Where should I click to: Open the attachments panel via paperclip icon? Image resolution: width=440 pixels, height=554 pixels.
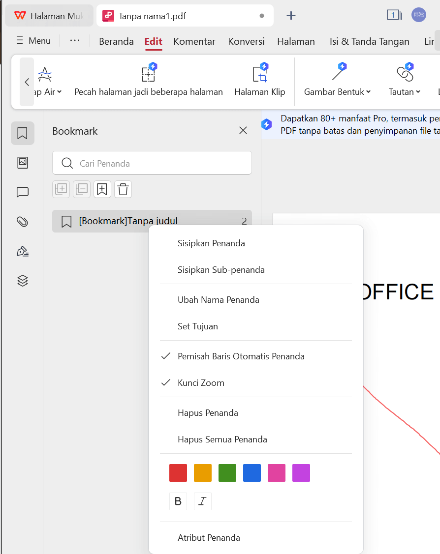pyautogui.click(x=22, y=222)
